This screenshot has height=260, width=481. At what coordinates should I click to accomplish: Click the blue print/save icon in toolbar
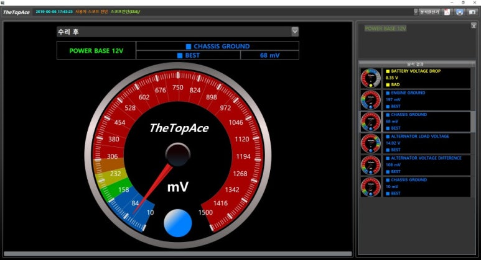point(459,12)
